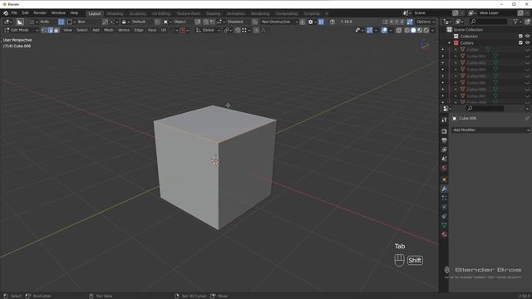Toggle the Collection exclude checkbox
Image resolution: width=532 pixels, height=299 pixels.
point(520,37)
